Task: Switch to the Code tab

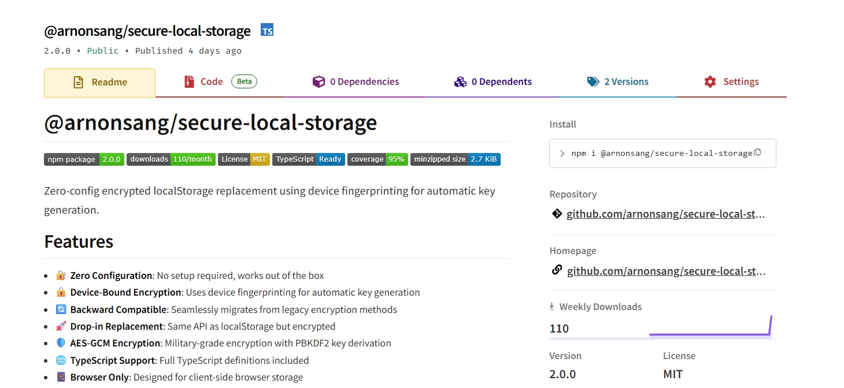Action: (x=220, y=82)
